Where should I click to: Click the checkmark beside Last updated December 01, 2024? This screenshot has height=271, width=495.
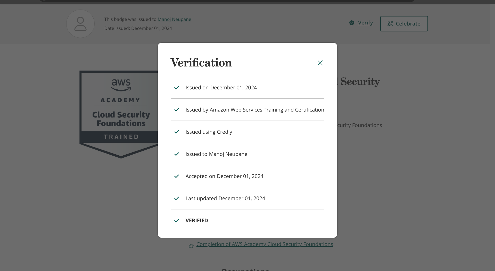pyautogui.click(x=177, y=198)
